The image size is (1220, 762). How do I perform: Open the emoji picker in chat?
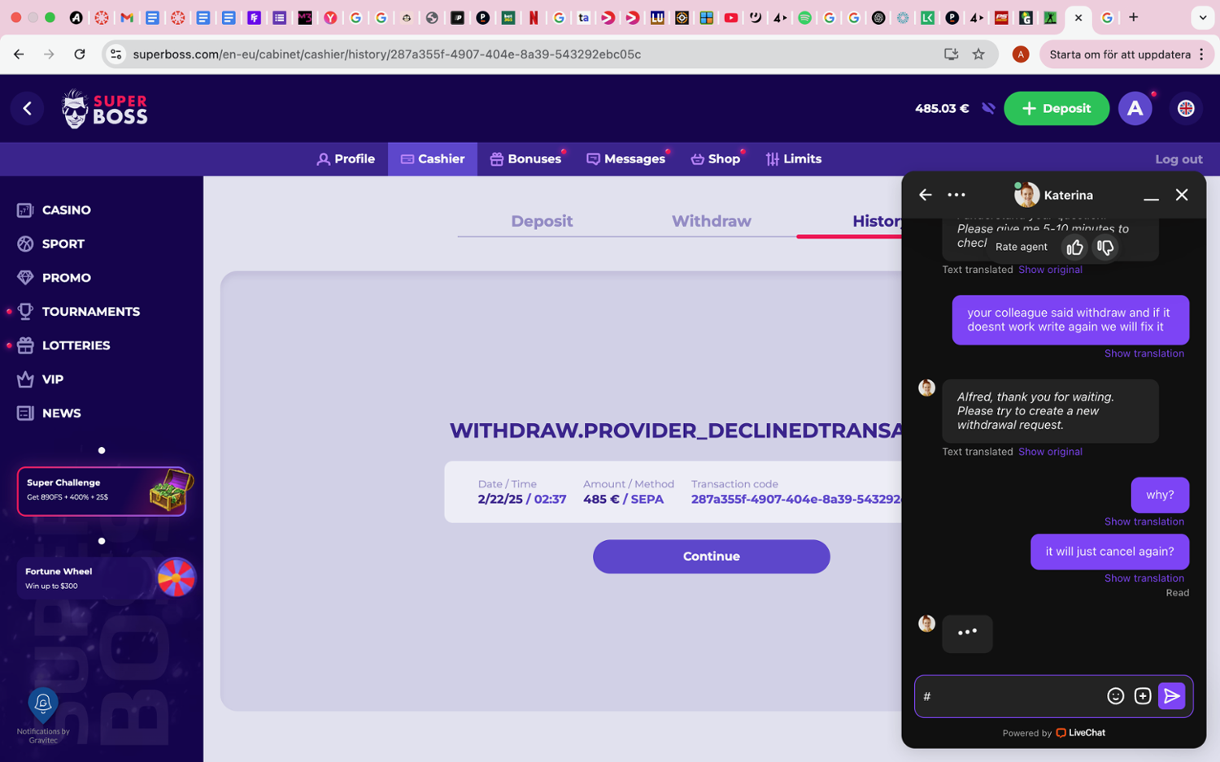click(x=1115, y=695)
